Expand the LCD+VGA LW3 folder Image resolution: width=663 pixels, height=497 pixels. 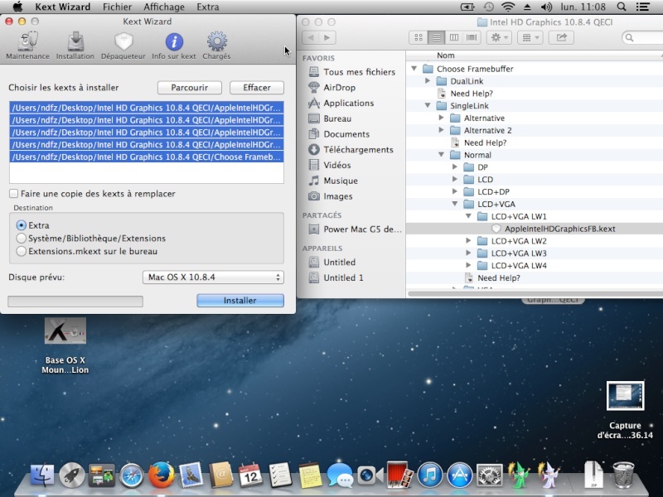tap(468, 253)
